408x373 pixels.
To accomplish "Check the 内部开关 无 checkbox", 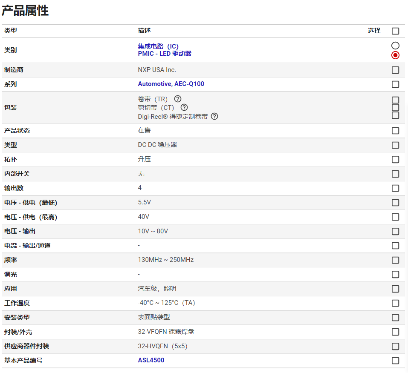I will tap(395, 174).
